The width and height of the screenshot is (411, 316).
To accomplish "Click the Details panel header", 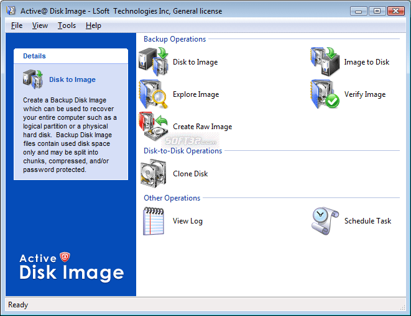I will pyautogui.click(x=71, y=56).
